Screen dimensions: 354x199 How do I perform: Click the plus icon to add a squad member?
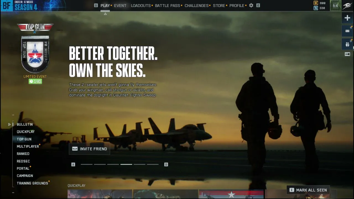[x=347, y=18]
